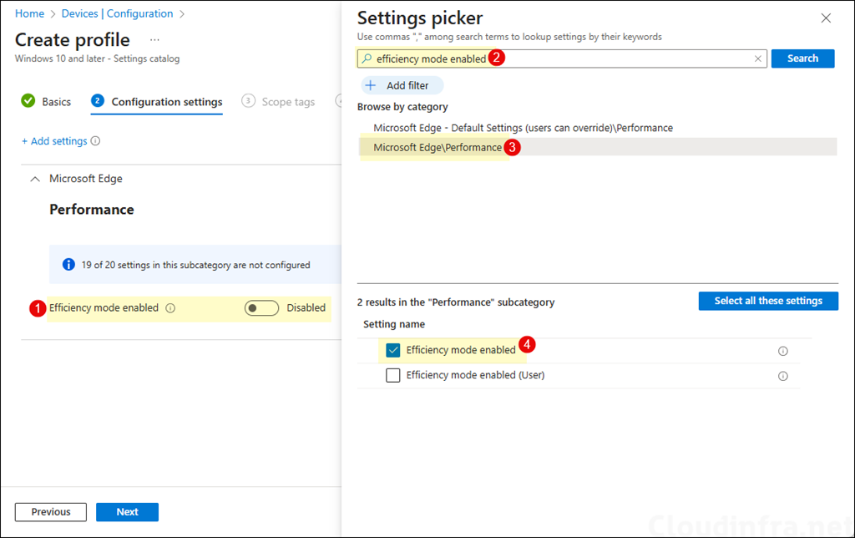This screenshot has height=538, width=855.
Task: Clear the search text using the X icon
Action: pos(758,58)
